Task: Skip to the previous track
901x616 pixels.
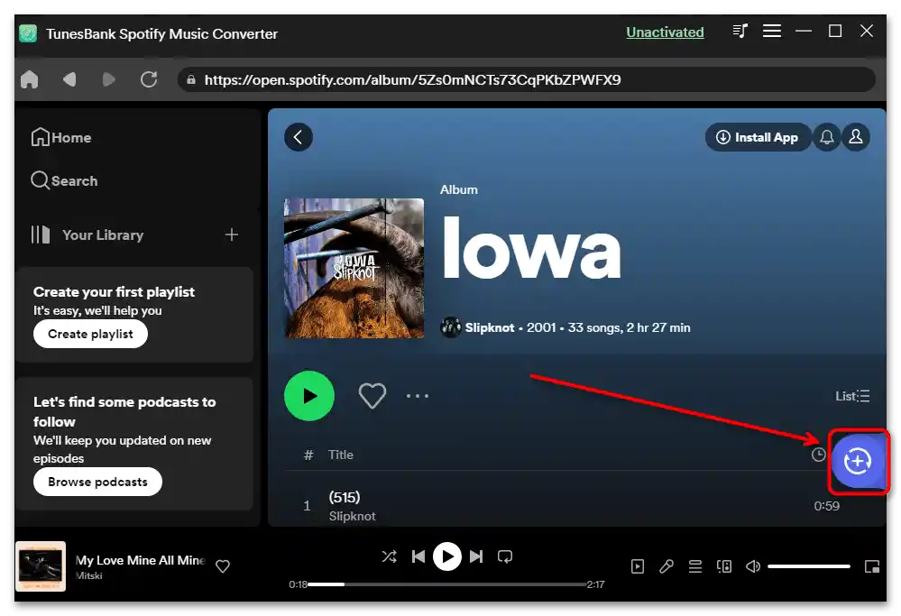Action: click(418, 556)
